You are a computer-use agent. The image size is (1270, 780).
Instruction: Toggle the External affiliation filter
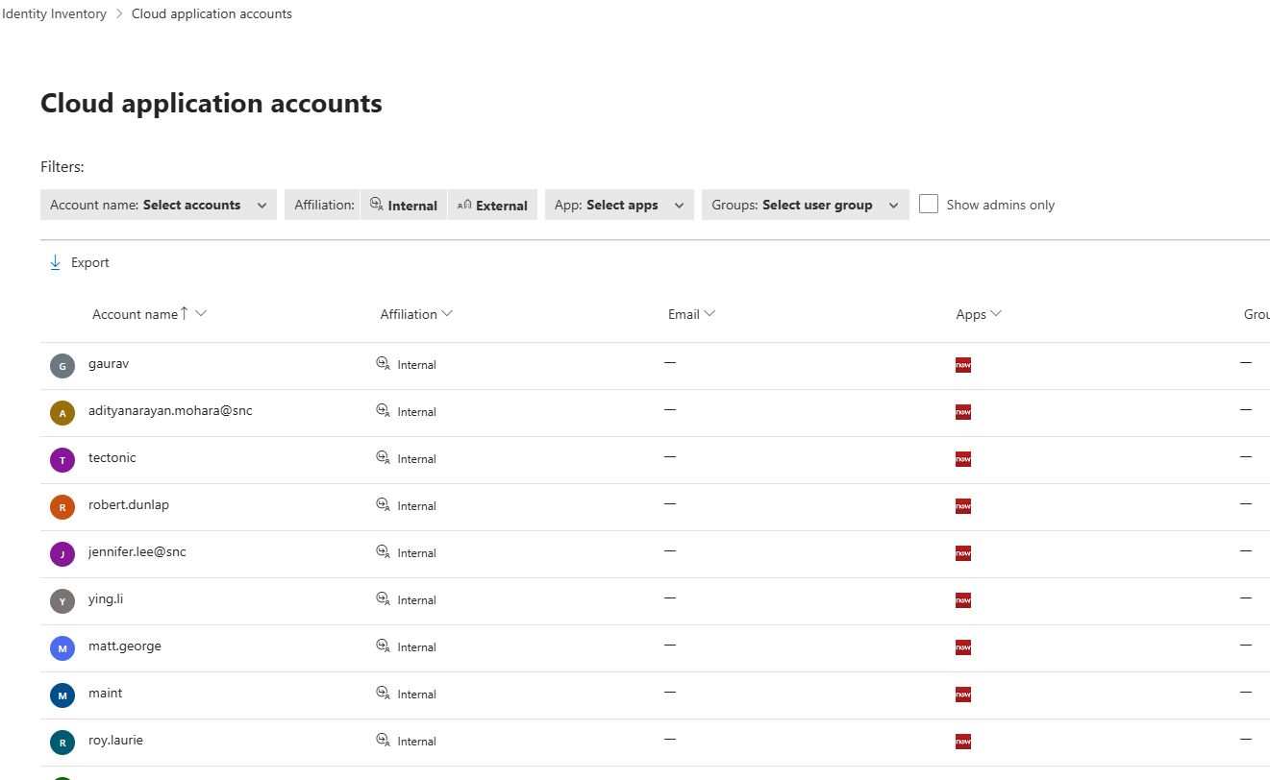click(x=492, y=205)
